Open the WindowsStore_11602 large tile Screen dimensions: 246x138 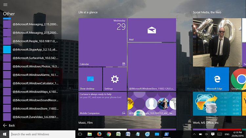152,67
